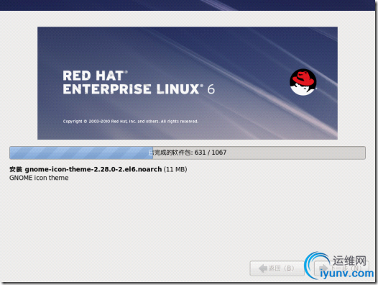Click the 631 / 1067 package count text
378x285 pixels.
[211, 153]
